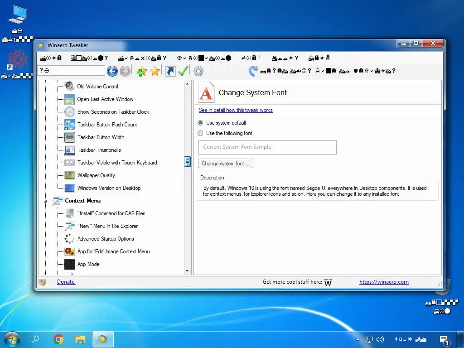The height and width of the screenshot is (348, 464).
Task: Click the Windows Version on Desktop icon
Action: click(x=69, y=188)
